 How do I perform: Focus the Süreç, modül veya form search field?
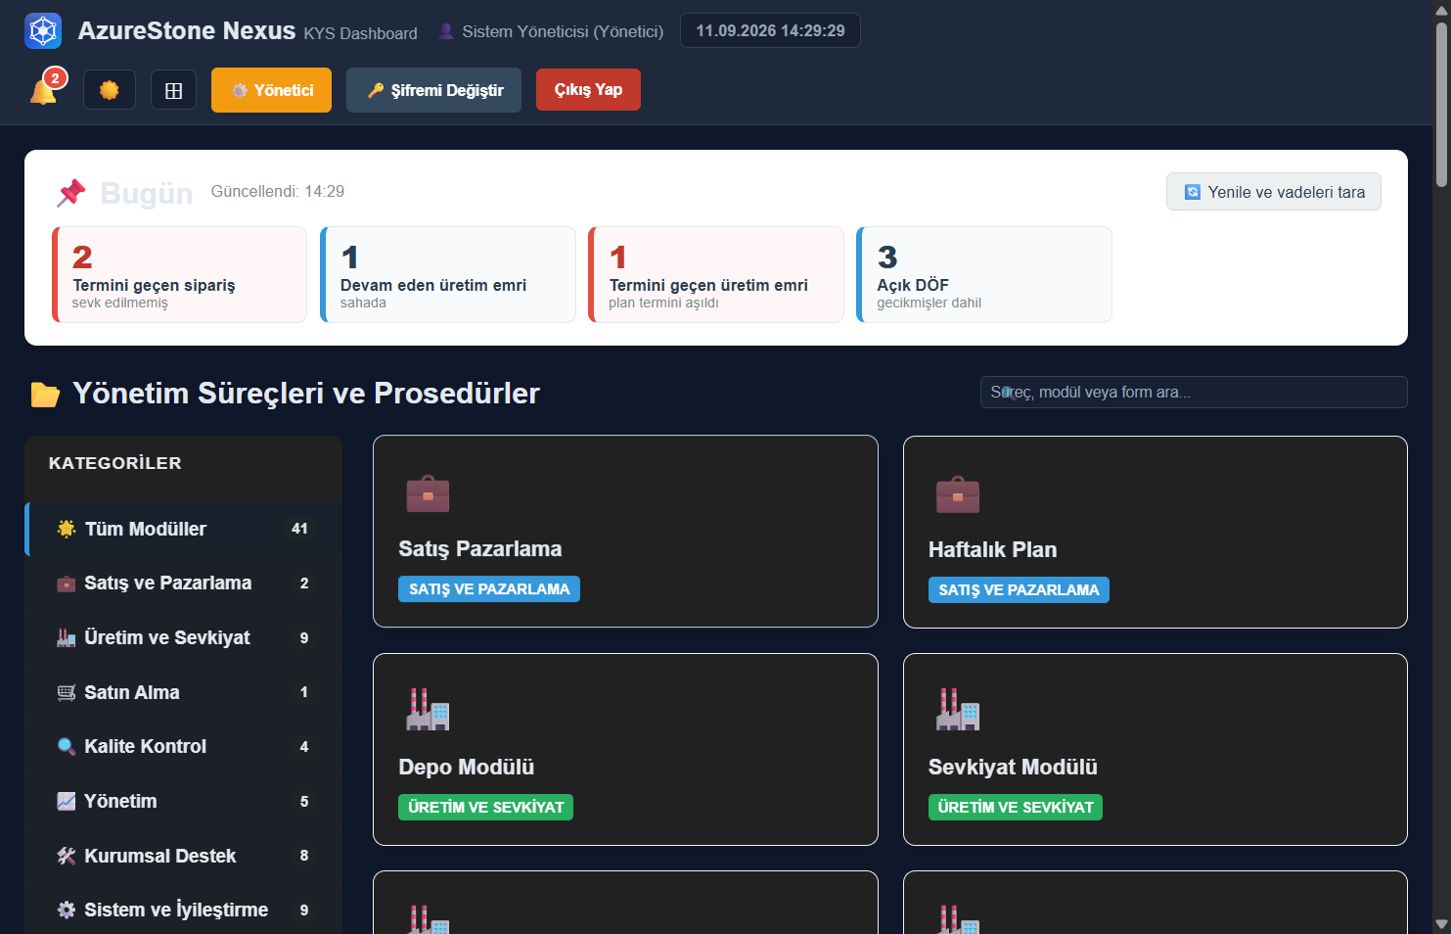point(1194,393)
